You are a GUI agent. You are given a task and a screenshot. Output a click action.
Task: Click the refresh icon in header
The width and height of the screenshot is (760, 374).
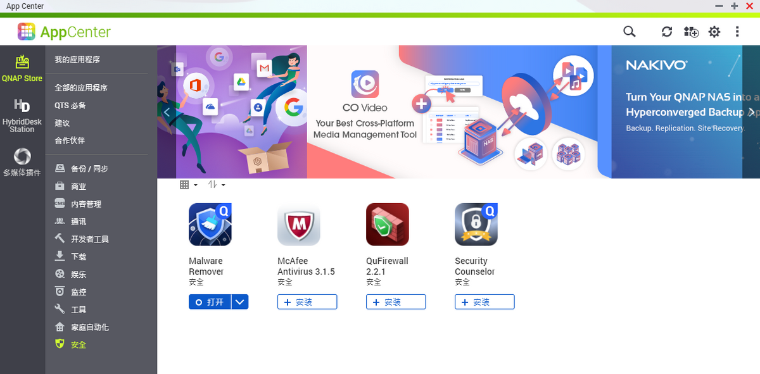[x=667, y=32]
